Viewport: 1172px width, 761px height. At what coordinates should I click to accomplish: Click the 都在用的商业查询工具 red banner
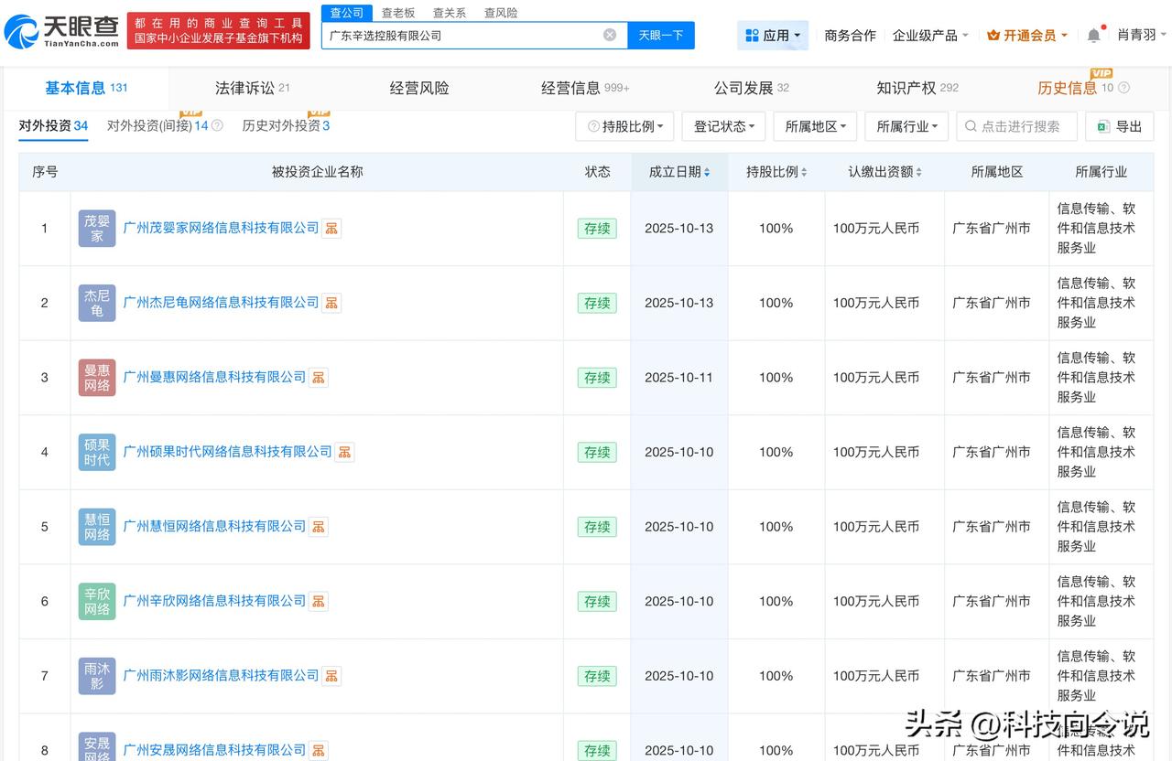[218, 30]
